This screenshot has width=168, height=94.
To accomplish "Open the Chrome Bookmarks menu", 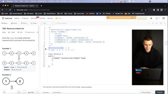I will click(42, 1).
